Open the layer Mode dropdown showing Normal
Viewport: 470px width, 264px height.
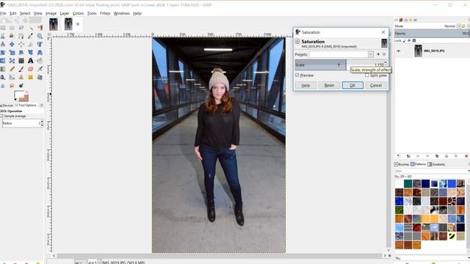click(458, 26)
